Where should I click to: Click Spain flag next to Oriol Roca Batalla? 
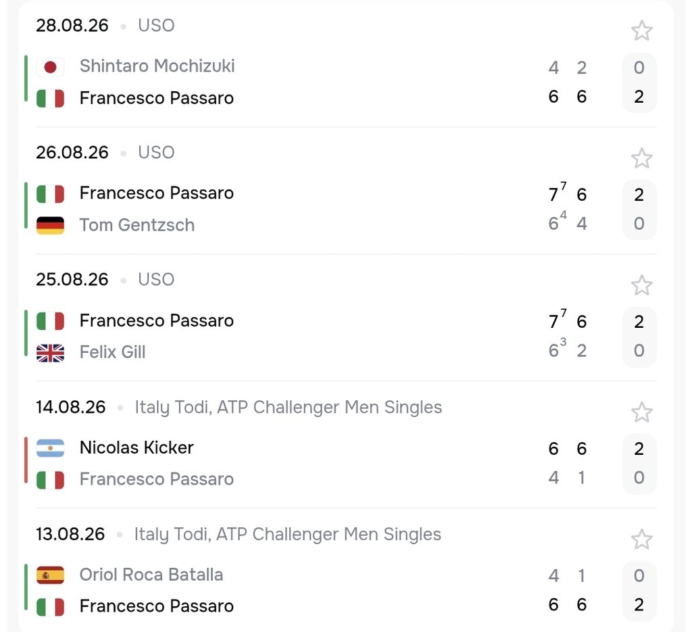click(x=50, y=575)
